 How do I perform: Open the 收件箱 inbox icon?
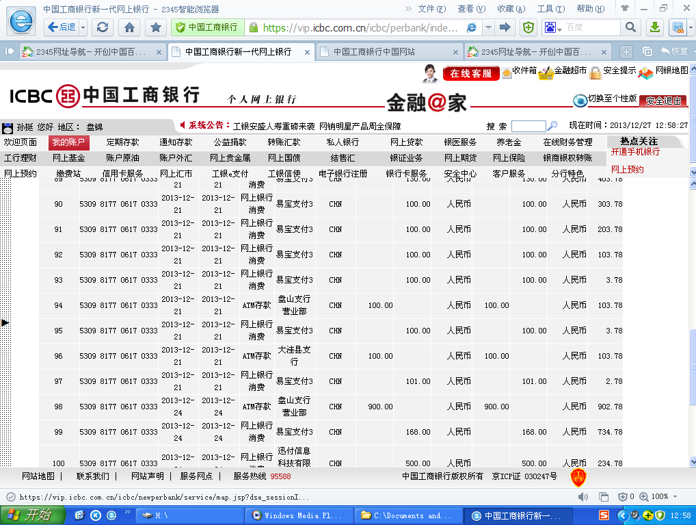[507, 73]
